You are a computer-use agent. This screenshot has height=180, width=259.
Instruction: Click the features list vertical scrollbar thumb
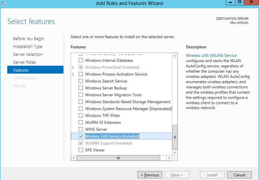pyautogui.click(x=175, y=137)
